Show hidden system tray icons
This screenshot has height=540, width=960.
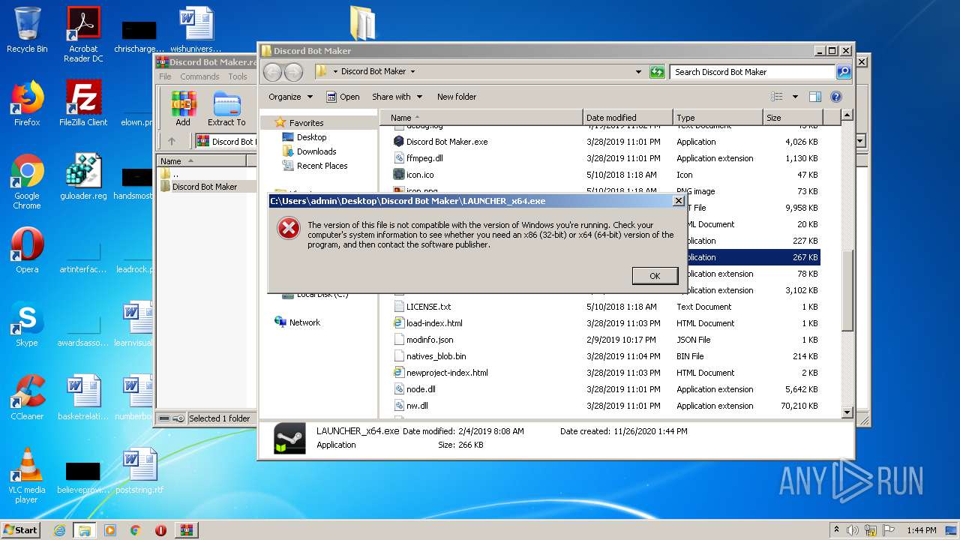point(836,529)
